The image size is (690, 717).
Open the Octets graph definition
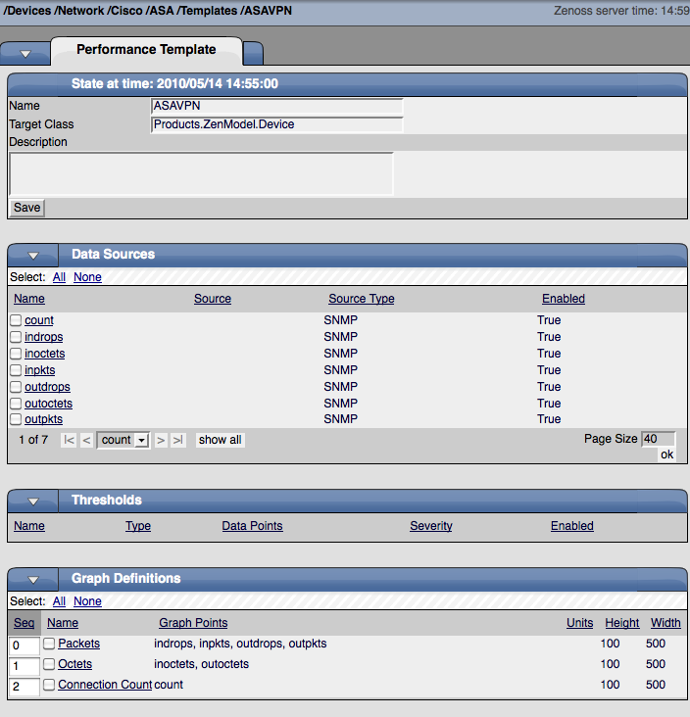[75, 664]
